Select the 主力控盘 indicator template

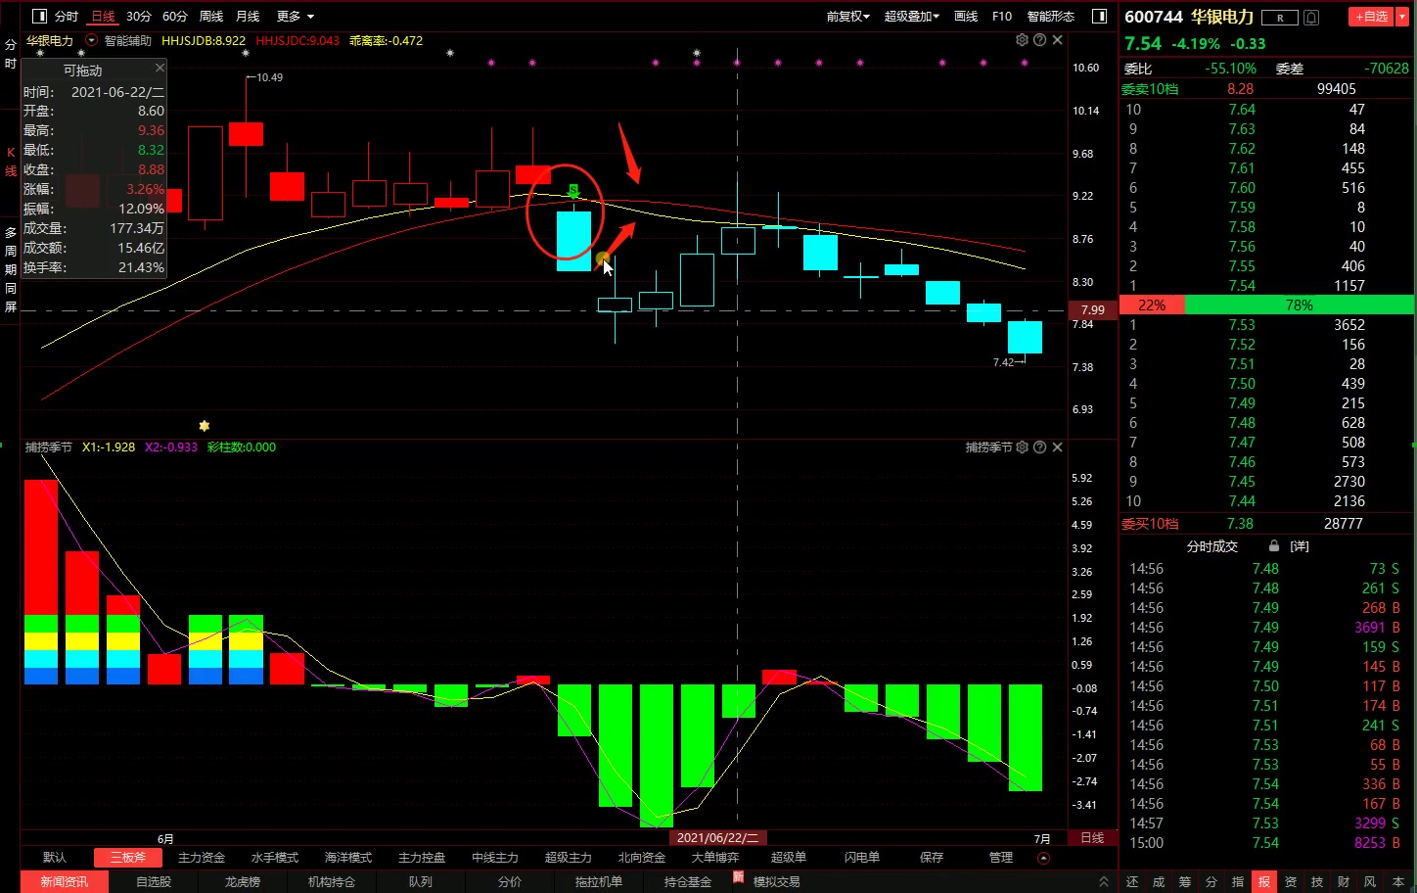pyautogui.click(x=422, y=858)
